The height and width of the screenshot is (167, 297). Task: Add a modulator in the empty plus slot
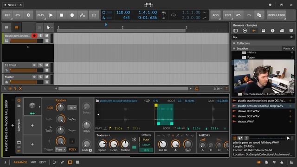point(32,126)
